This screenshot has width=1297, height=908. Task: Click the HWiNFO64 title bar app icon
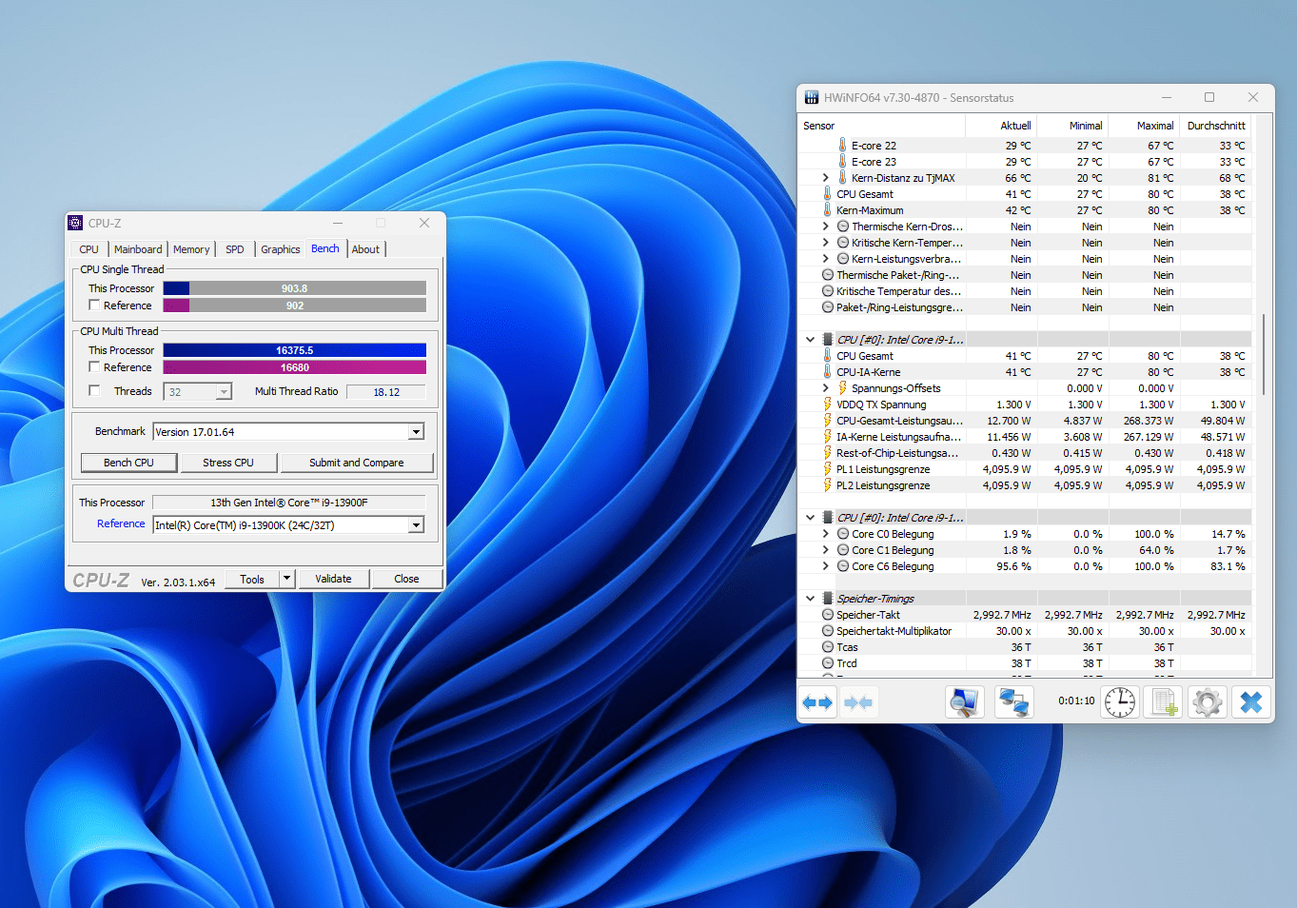[x=812, y=97]
